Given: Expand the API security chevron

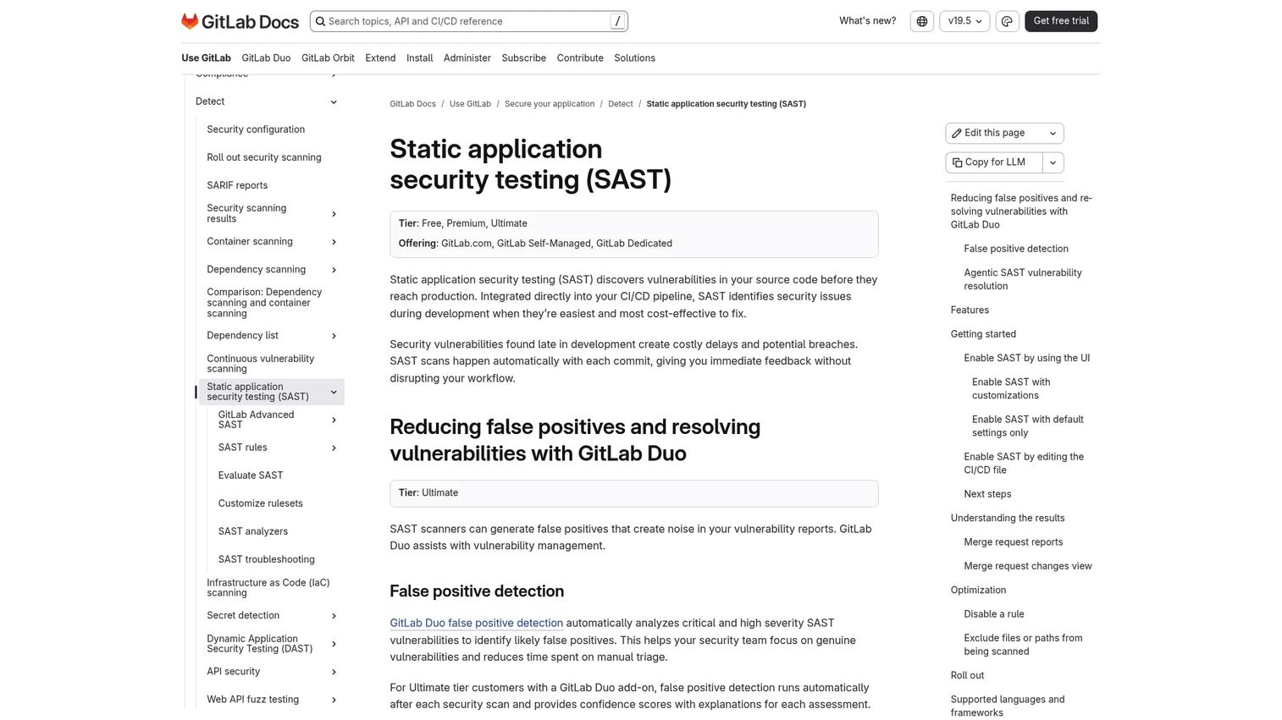Looking at the screenshot, I should (334, 672).
